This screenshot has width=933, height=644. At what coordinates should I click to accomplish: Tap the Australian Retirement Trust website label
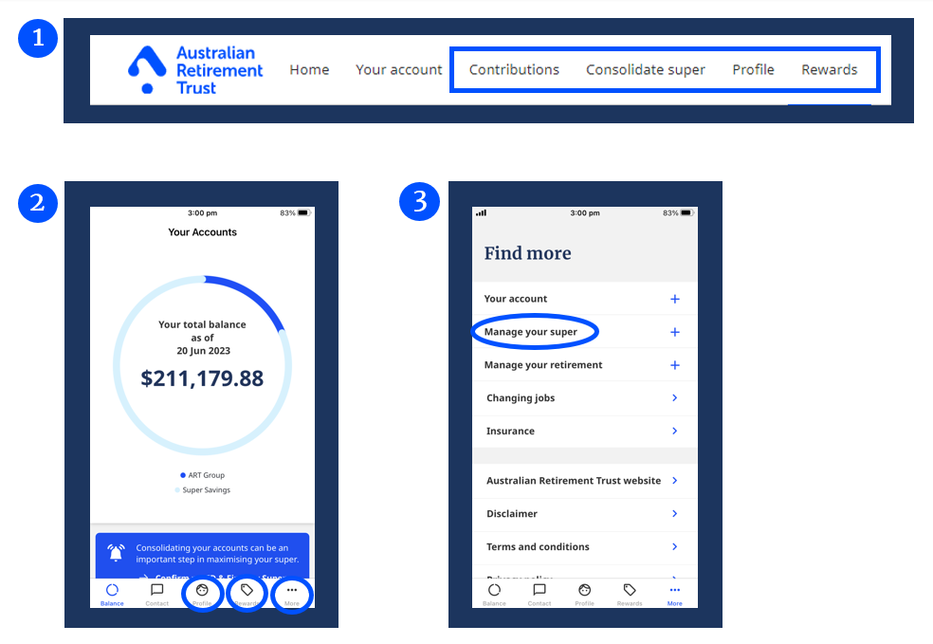[x=574, y=480]
